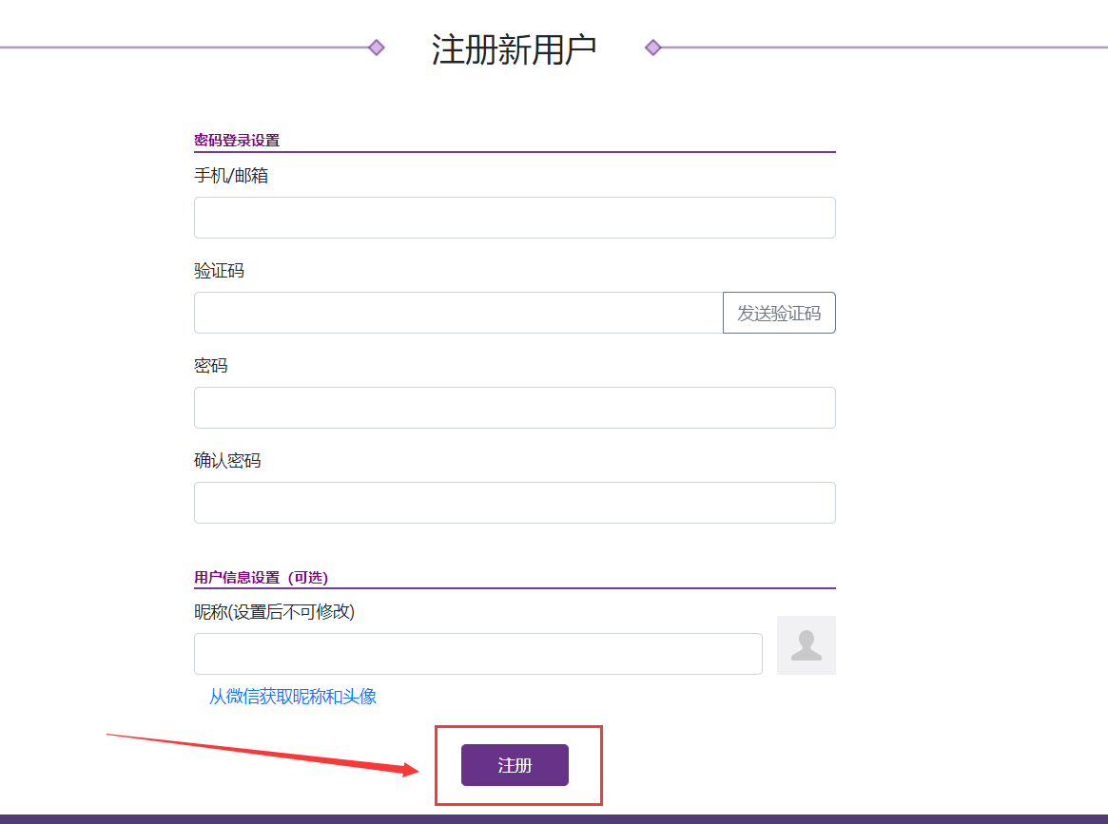The height and width of the screenshot is (824, 1108).
Task: Click the 用户信息设置 (可选) section title
Action: [261, 578]
